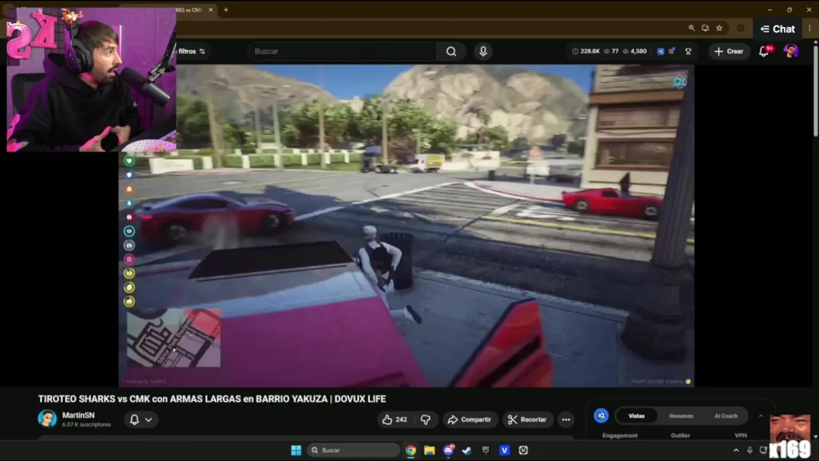Click the tab/extension icon next to bookmark bar
The width and height of the screenshot is (819, 461).
[x=741, y=28]
